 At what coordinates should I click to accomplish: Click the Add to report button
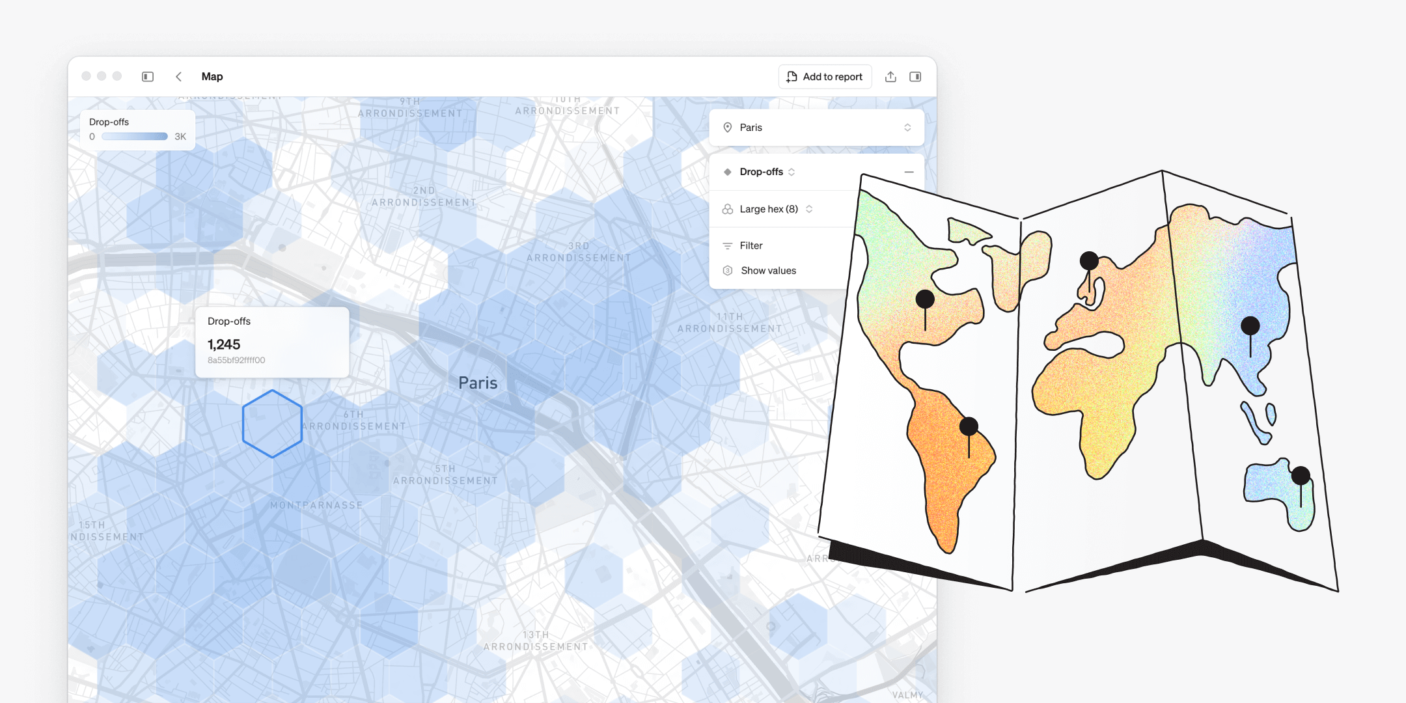pos(825,77)
